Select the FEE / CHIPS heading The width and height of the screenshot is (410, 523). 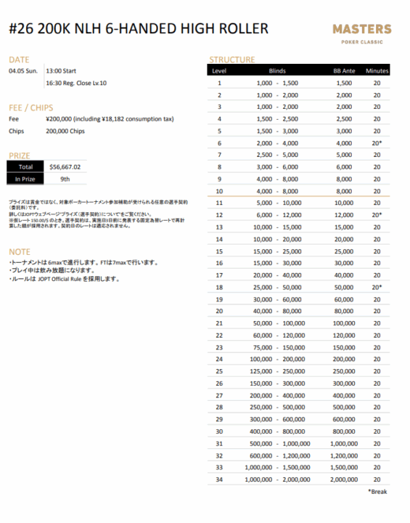click(x=31, y=108)
